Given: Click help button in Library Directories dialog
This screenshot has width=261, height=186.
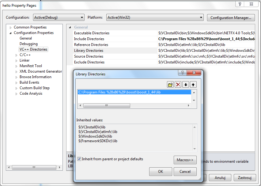Looking at the screenshot, I should pos(183,73).
